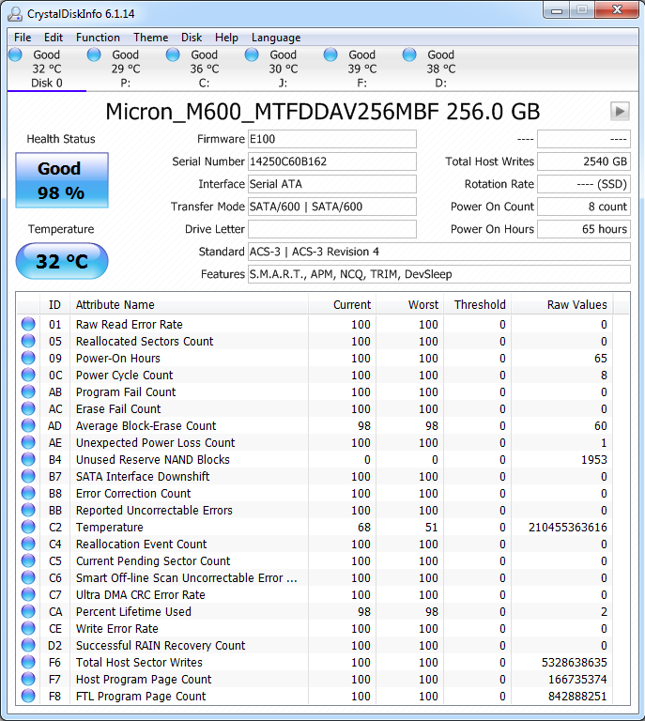645x721 pixels.
Task: Click the Temperature attribute status orb
Action: pyautogui.click(x=28, y=528)
